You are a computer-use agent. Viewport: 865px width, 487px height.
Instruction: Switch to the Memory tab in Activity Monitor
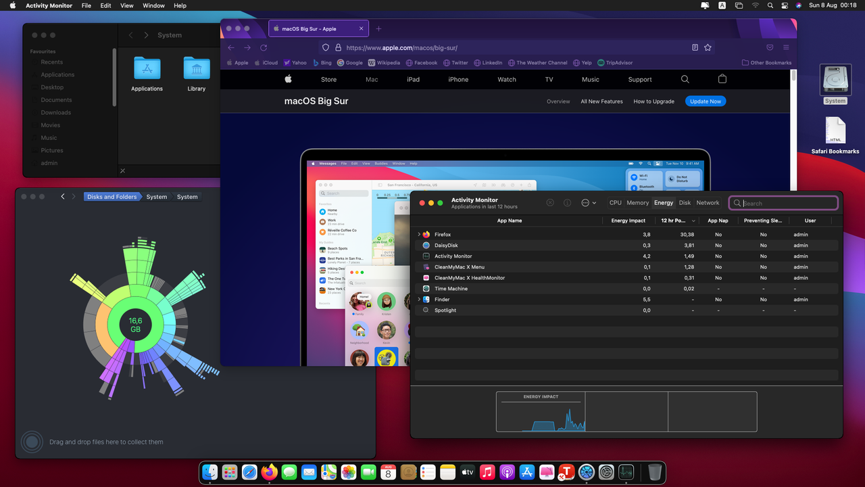[x=638, y=203]
